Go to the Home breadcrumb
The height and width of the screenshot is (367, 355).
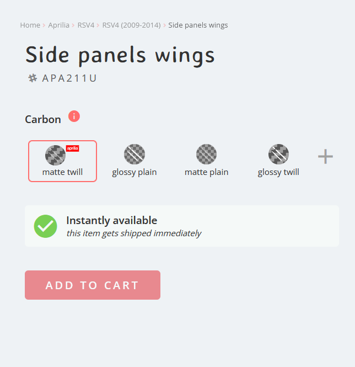coord(30,25)
